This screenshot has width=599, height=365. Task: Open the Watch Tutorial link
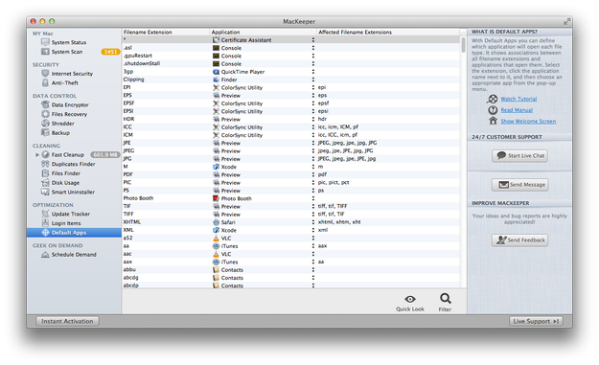(x=518, y=99)
